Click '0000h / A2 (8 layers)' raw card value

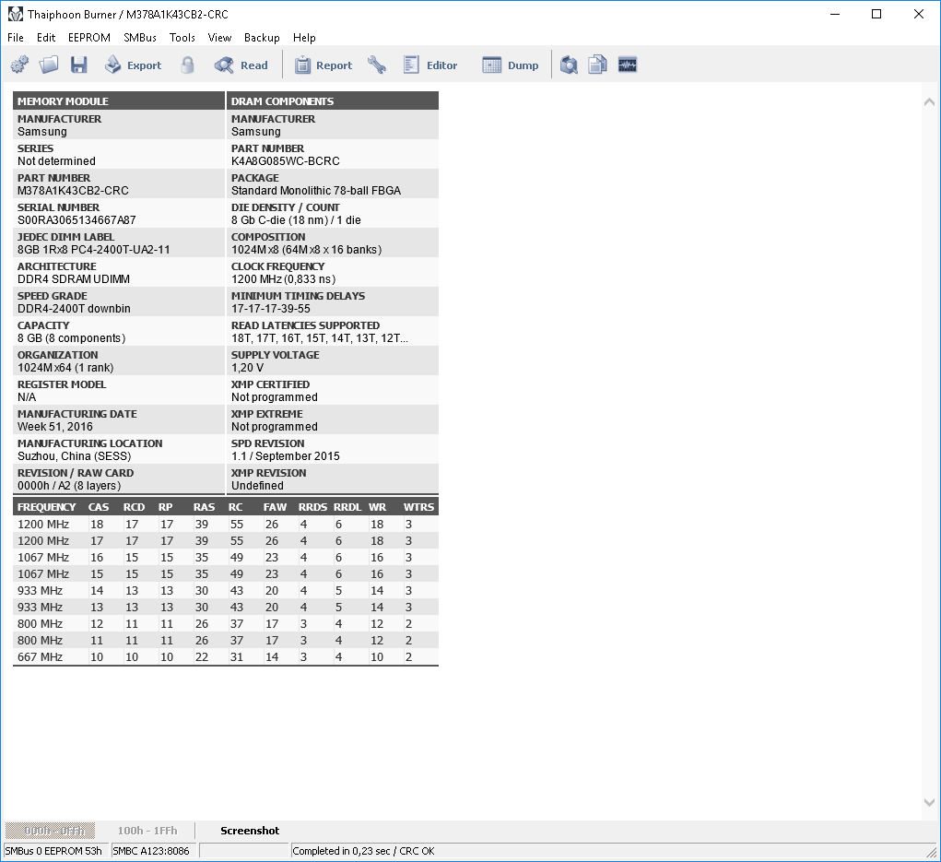pos(69,486)
